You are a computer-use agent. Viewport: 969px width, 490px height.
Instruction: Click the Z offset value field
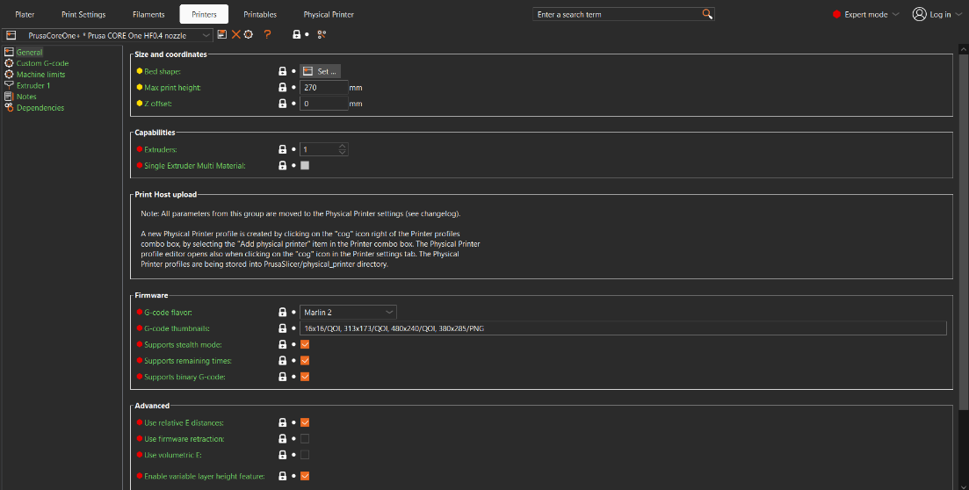pos(324,104)
